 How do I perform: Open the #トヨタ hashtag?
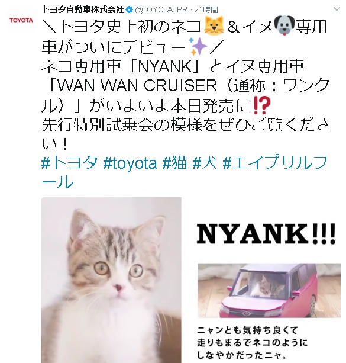tap(69, 162)
